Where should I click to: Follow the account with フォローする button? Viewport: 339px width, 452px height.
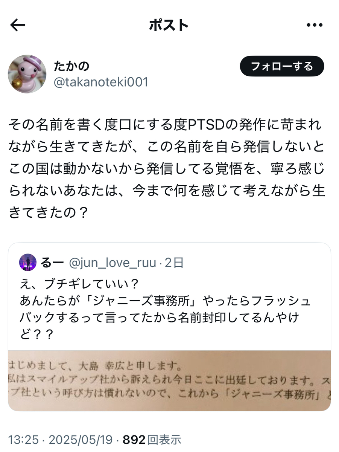282,67
